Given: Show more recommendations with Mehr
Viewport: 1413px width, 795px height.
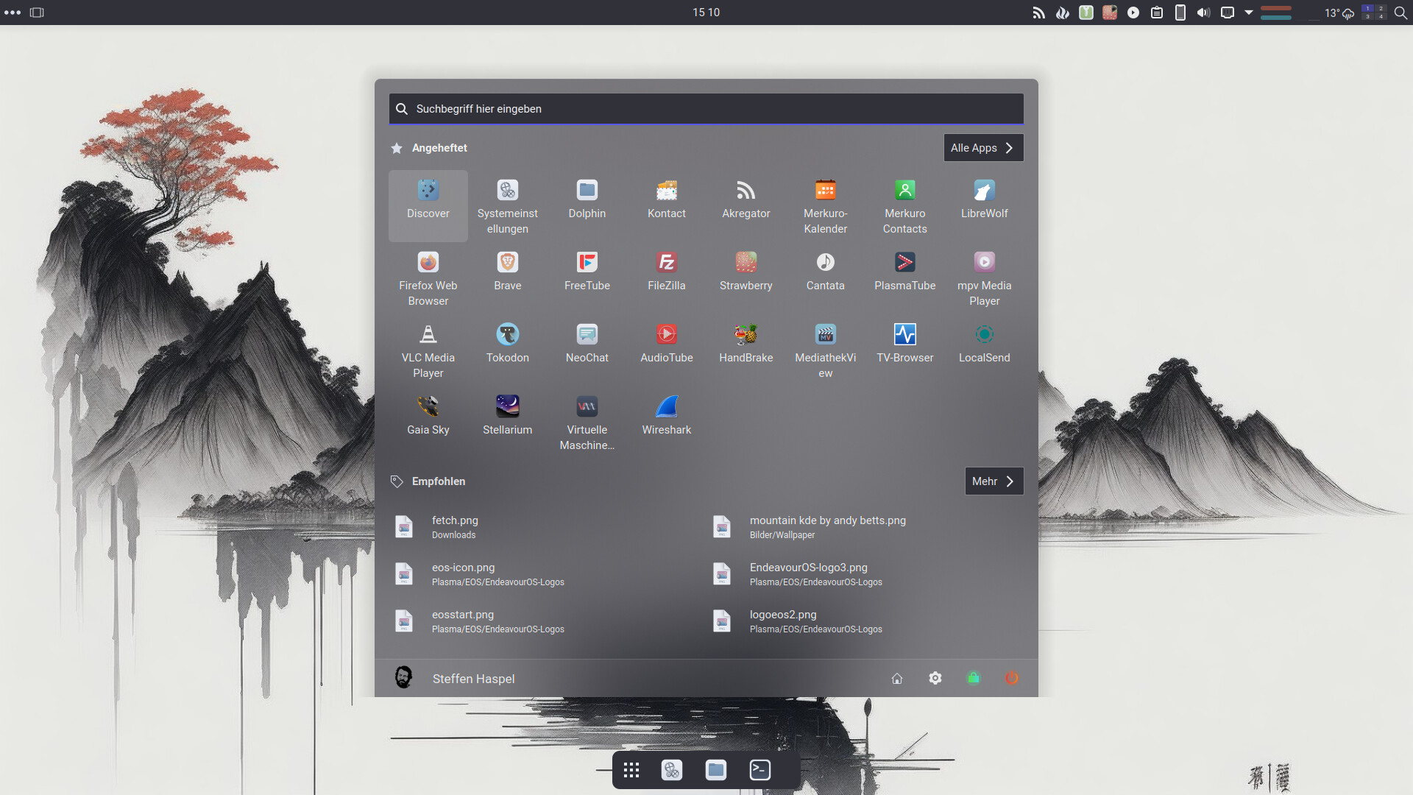Looking at the screenshot, I should click(994, 481).
